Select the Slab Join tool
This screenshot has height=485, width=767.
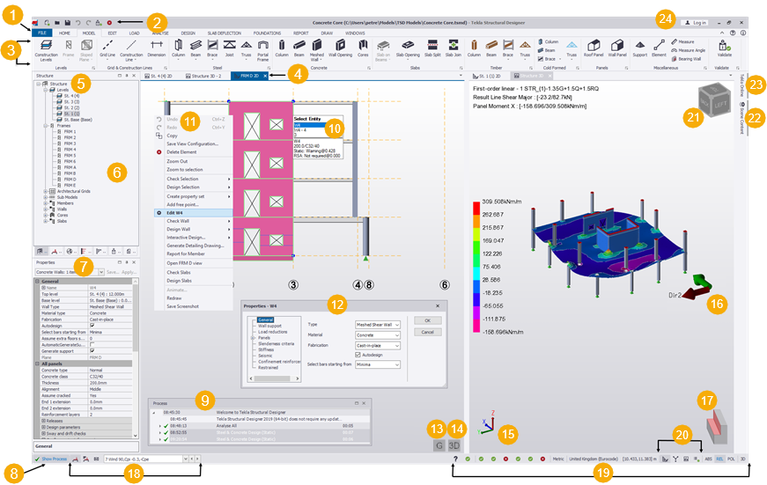click(x=453, y=48)
